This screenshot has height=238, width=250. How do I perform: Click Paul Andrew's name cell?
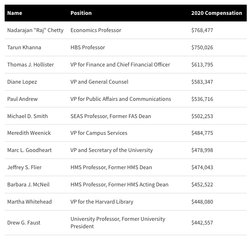click(x=22, y=99)
